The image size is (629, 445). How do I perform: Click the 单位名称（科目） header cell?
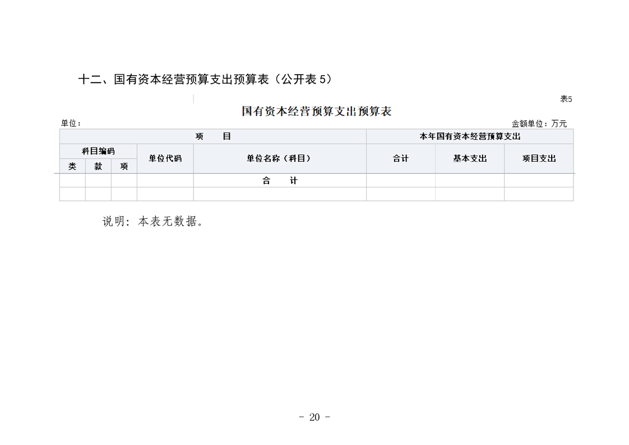pos(280,159)
